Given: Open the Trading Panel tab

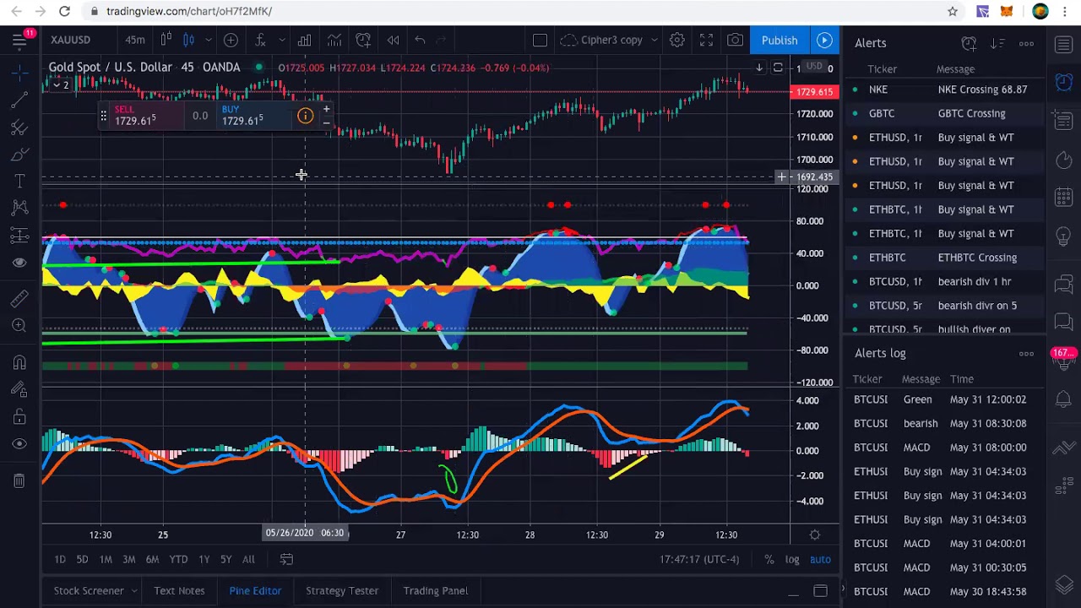Looking at the screenshot, I should click(435, 590).
